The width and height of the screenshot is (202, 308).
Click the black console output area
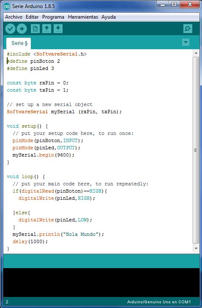point(101,283)
